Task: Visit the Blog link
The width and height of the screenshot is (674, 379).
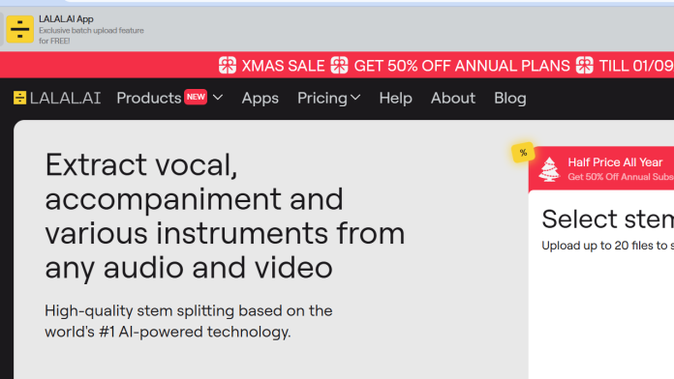Action: tap(509, 99)
